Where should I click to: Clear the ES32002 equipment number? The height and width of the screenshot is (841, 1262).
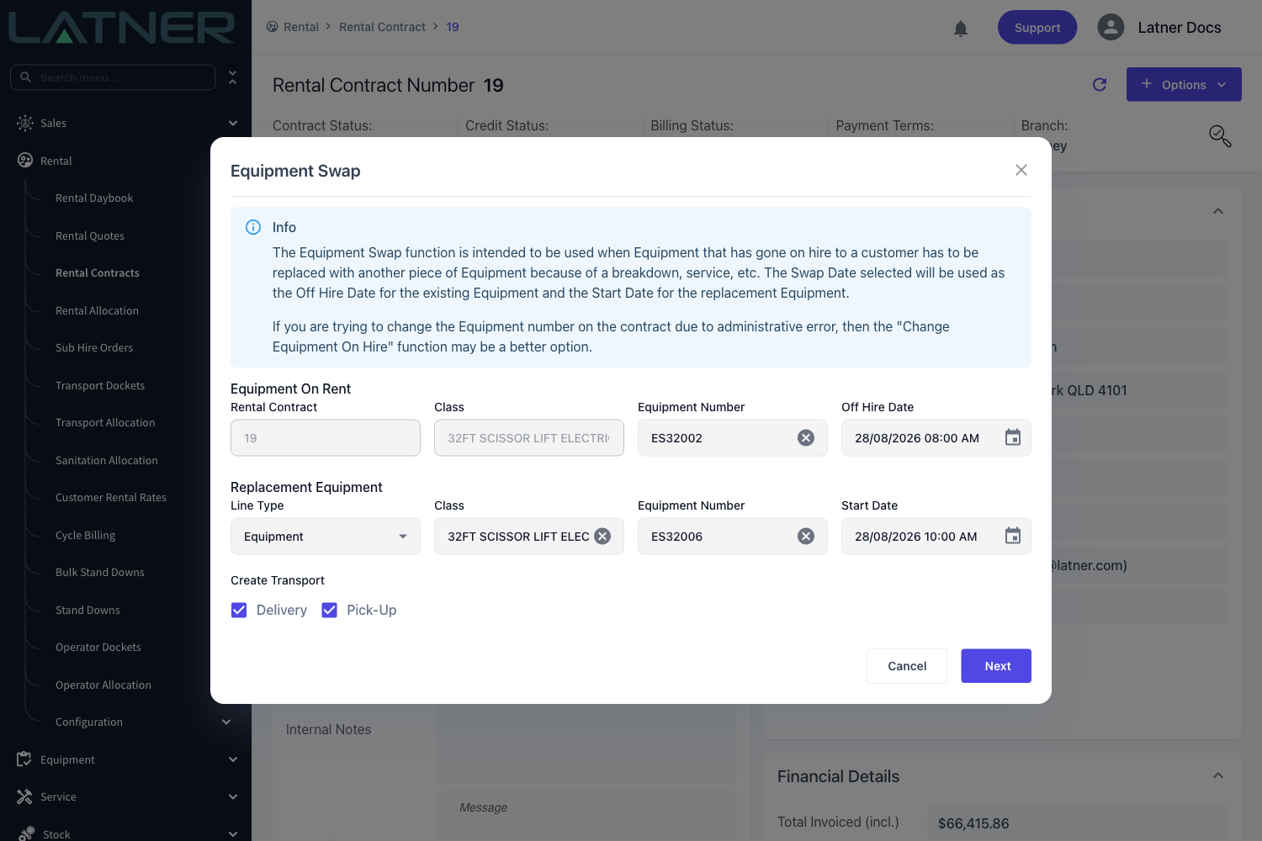(x=806, y=438)
